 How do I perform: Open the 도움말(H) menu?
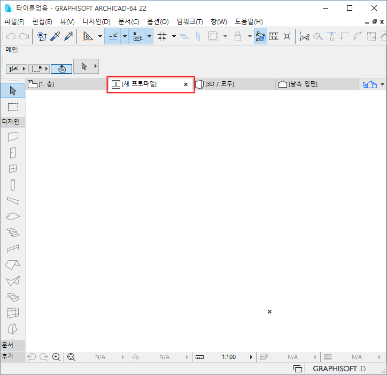249,22
